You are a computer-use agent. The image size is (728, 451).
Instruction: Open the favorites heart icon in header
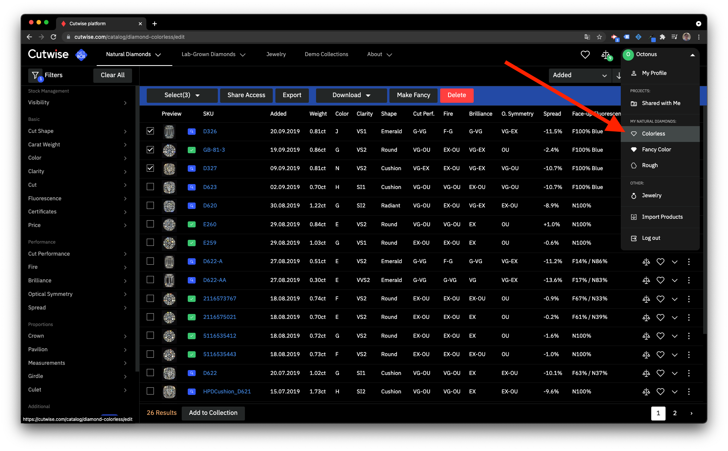(x=585, y=55)
